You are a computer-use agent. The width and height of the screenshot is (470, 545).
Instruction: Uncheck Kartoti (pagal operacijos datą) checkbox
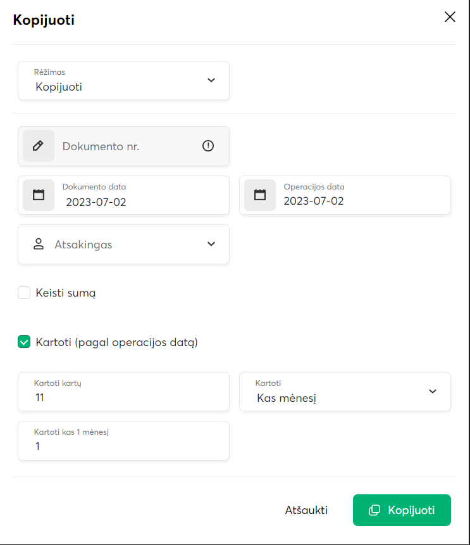point(24,342)
